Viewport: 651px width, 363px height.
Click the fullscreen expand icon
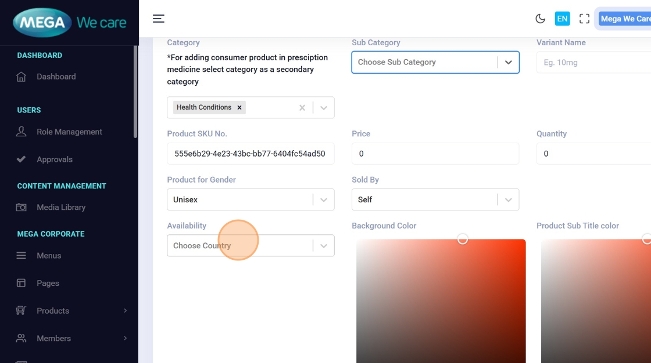point(584,19)
